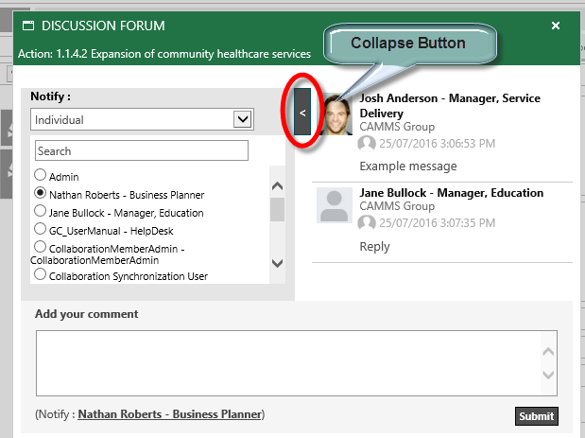Select the Admin radio button
Screen dimensions: 585x438
pos(40,175)
